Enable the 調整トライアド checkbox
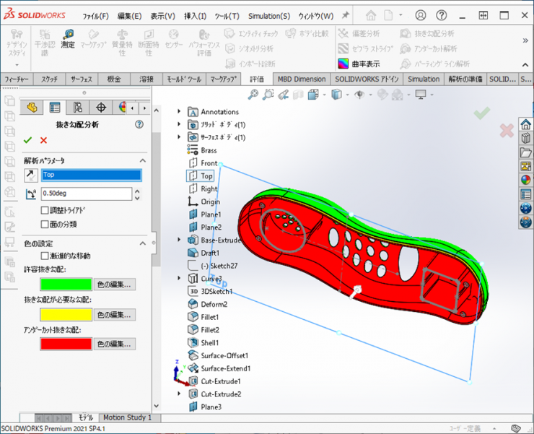 (45, 210)
